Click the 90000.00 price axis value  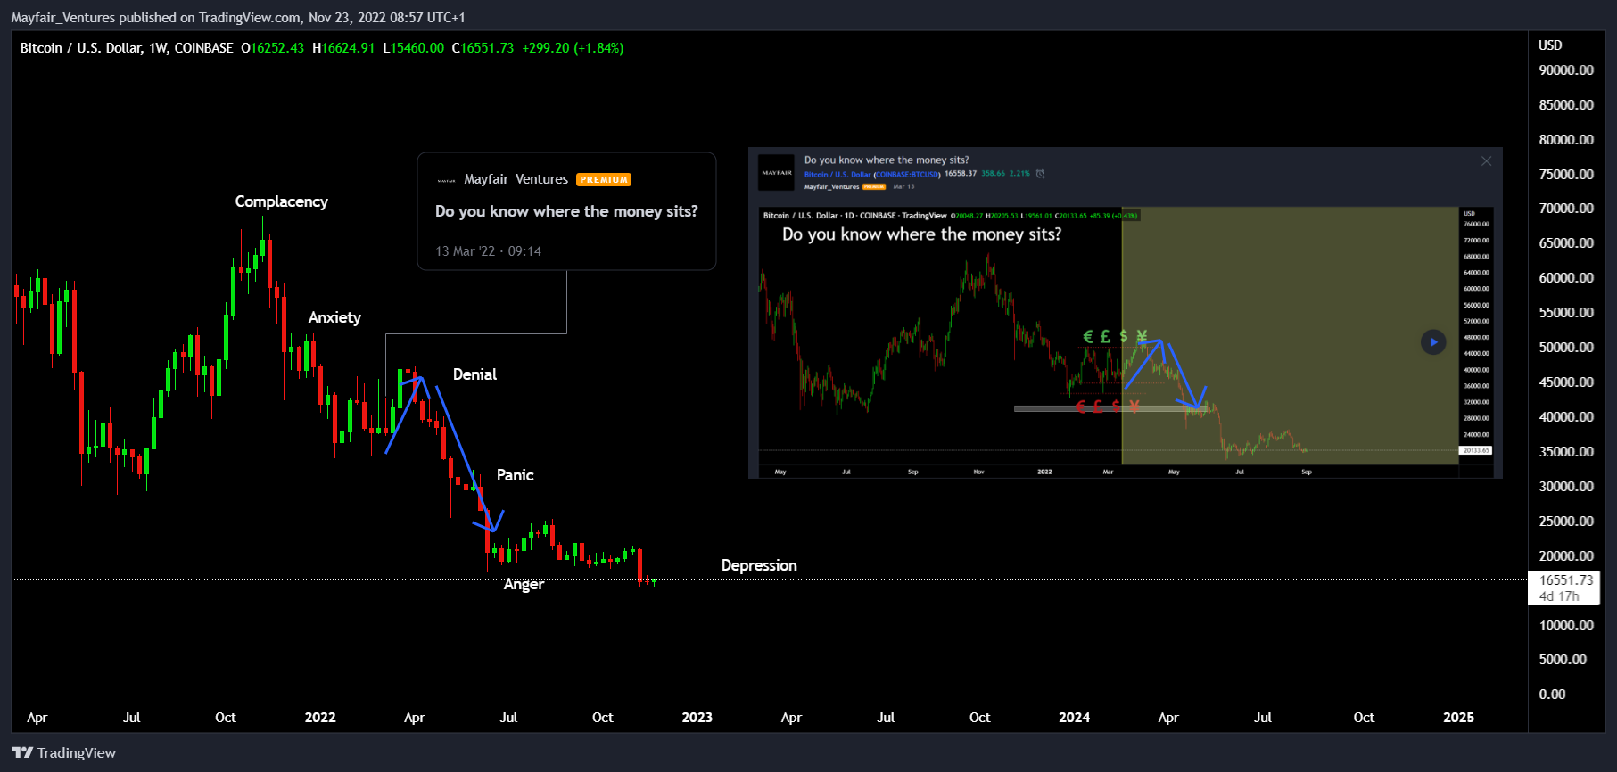[1566, 70]
